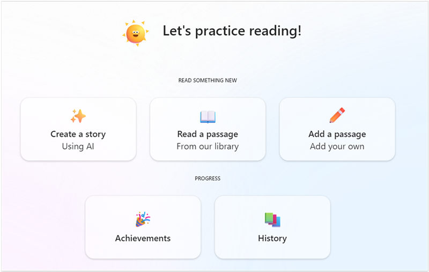The width and height of the screenshot is (429, 272).
Task: Click the "Using AI" subtitle
Action: pos(78,146)
